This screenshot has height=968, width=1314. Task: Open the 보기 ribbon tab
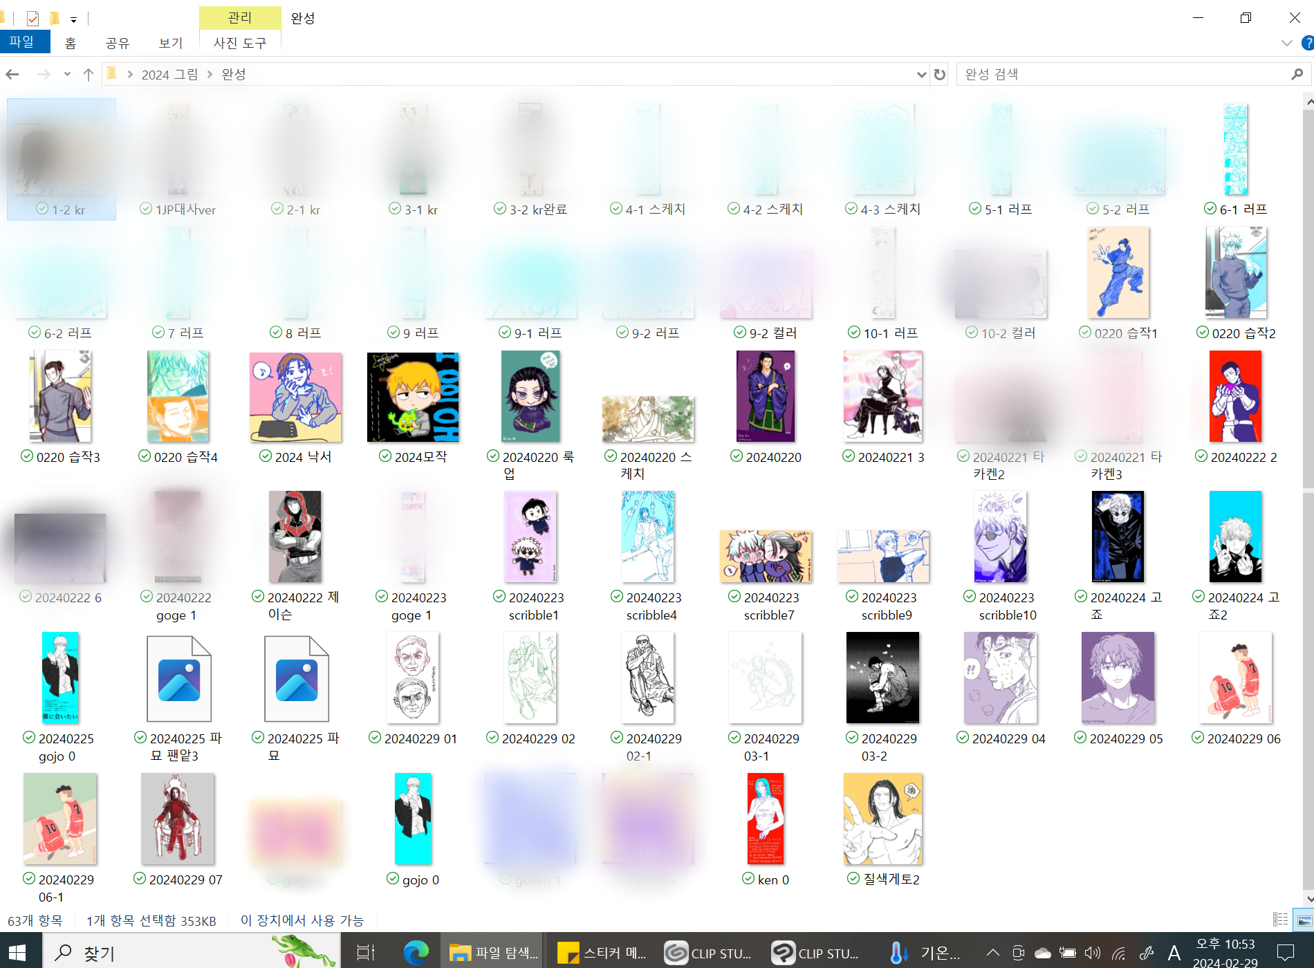(170, 43)
